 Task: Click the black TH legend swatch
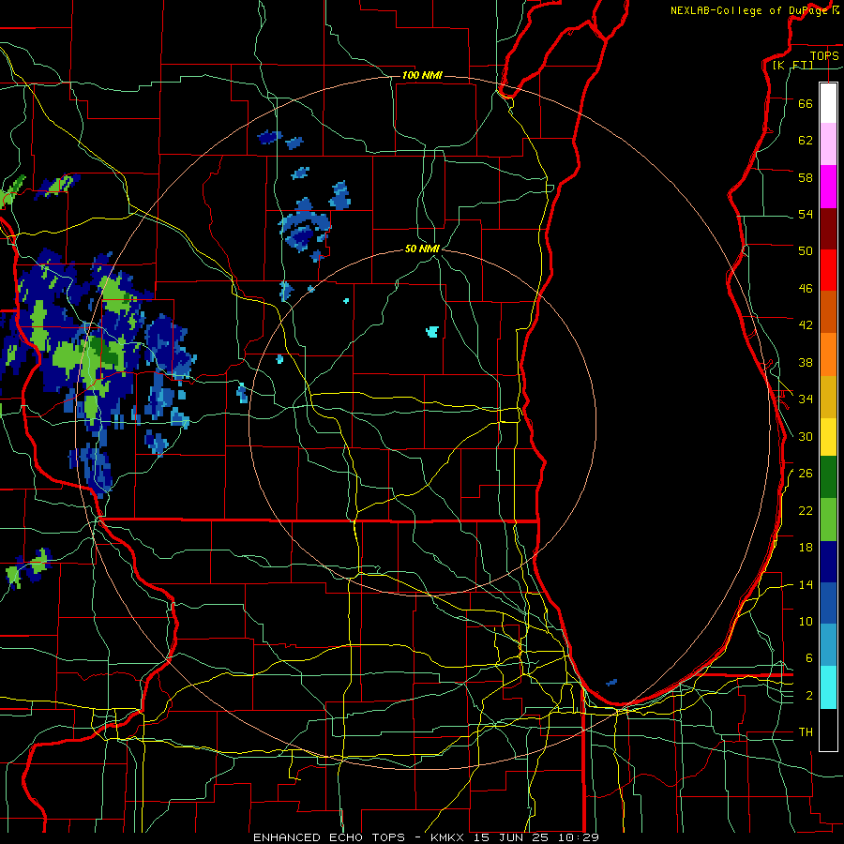point(828,730)
